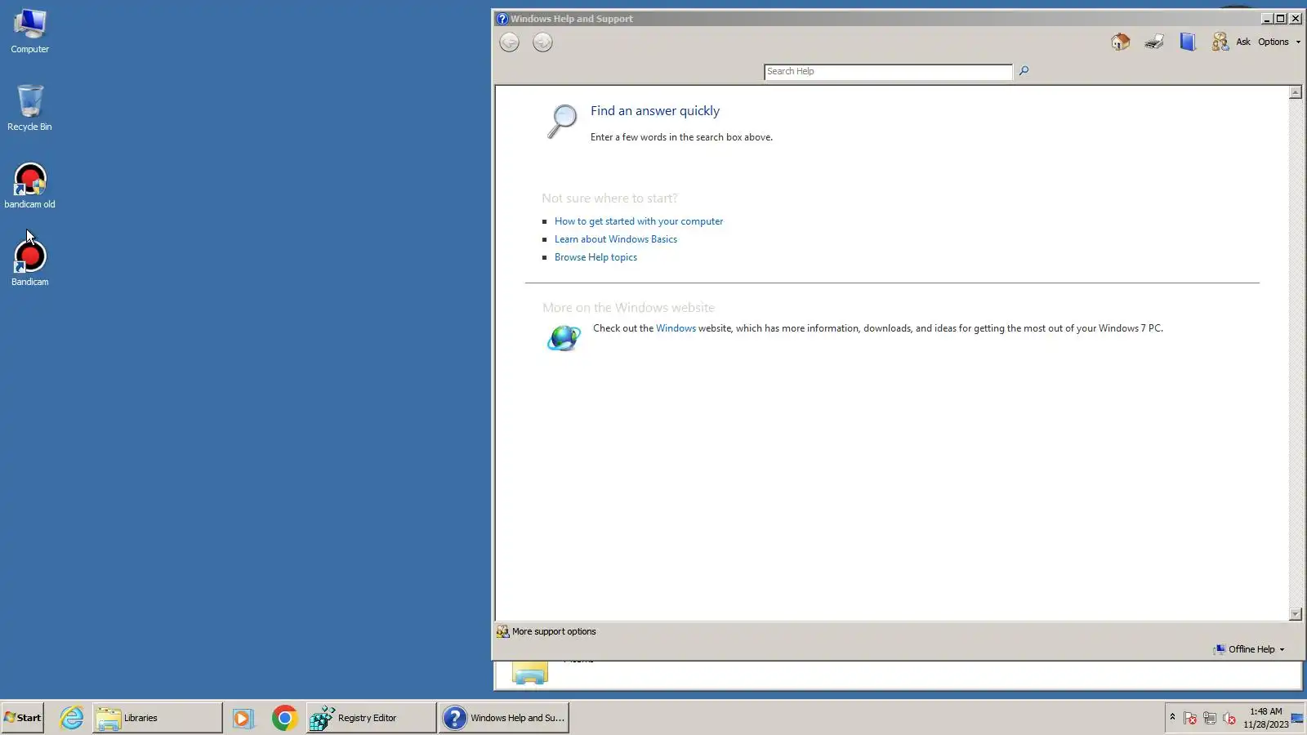Open the taskbar clock and date
1307x735 pixels.
point(1265,718)
